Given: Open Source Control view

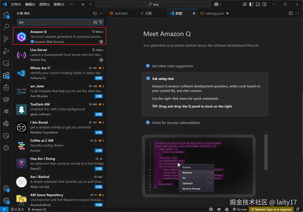Looking at the screenshot, I should coord(6,39).
